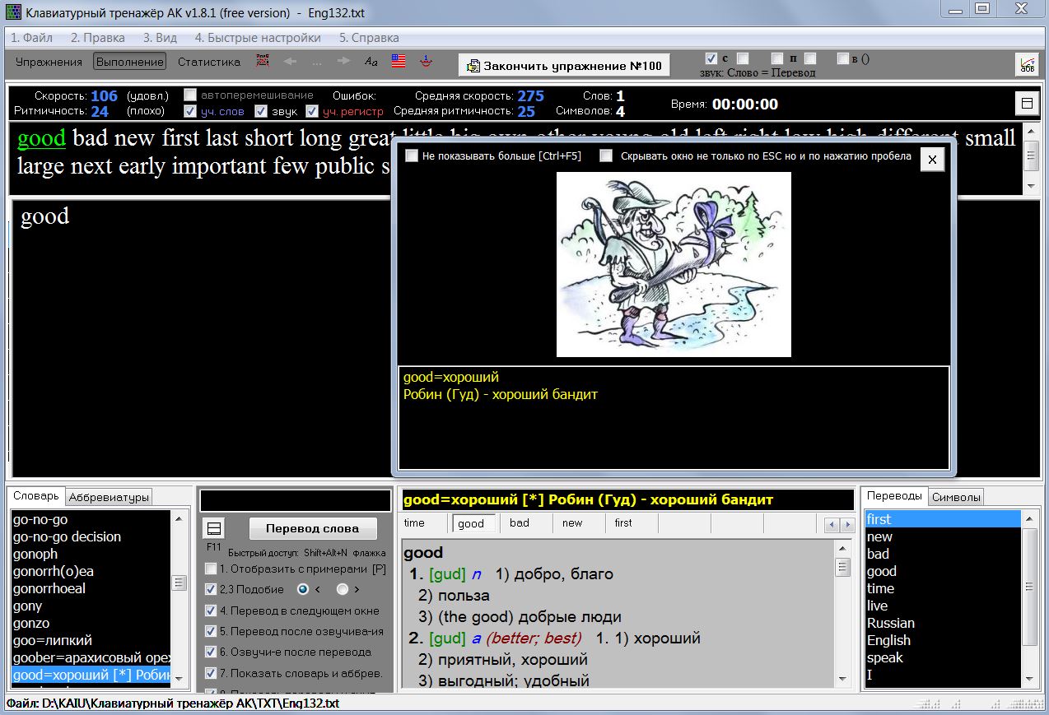Image resolution: width=1049 pixels, height=715 pixels.
Task: Close the Robin Hood picture popup
Action: pos(931,160)
